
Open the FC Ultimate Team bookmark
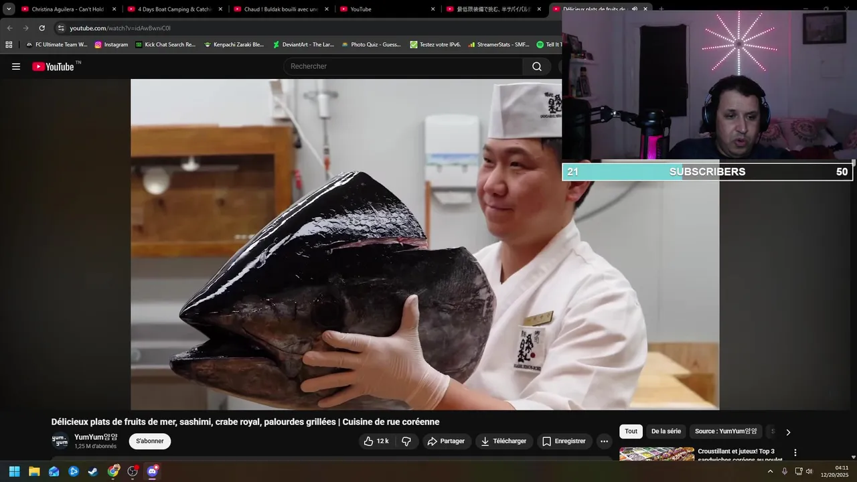pos(57,45)
